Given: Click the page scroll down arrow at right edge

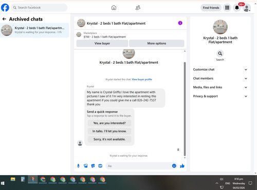Looking at the screenshot, I should (x=255, y=173).
